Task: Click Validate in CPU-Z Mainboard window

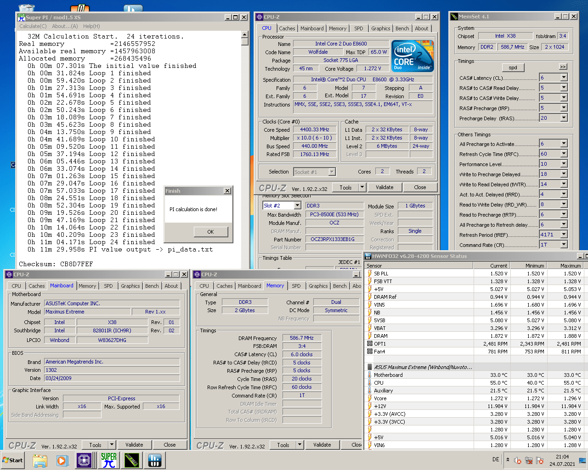Action: pos(134,445)
